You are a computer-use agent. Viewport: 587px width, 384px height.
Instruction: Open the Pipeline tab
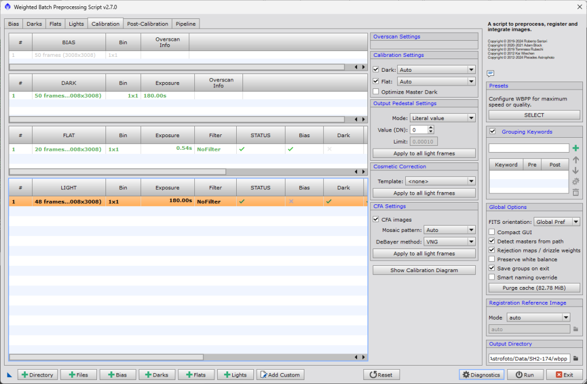point(186,24)
